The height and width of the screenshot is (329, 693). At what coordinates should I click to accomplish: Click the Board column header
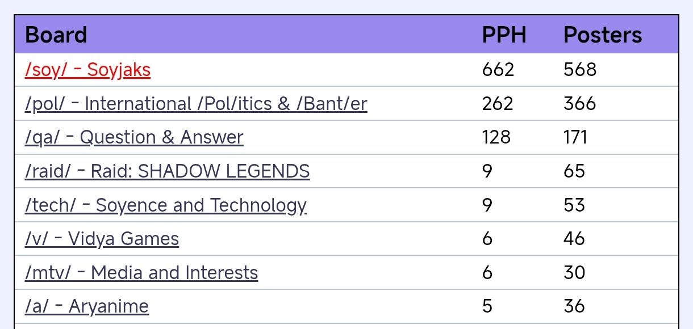point(56,35)
